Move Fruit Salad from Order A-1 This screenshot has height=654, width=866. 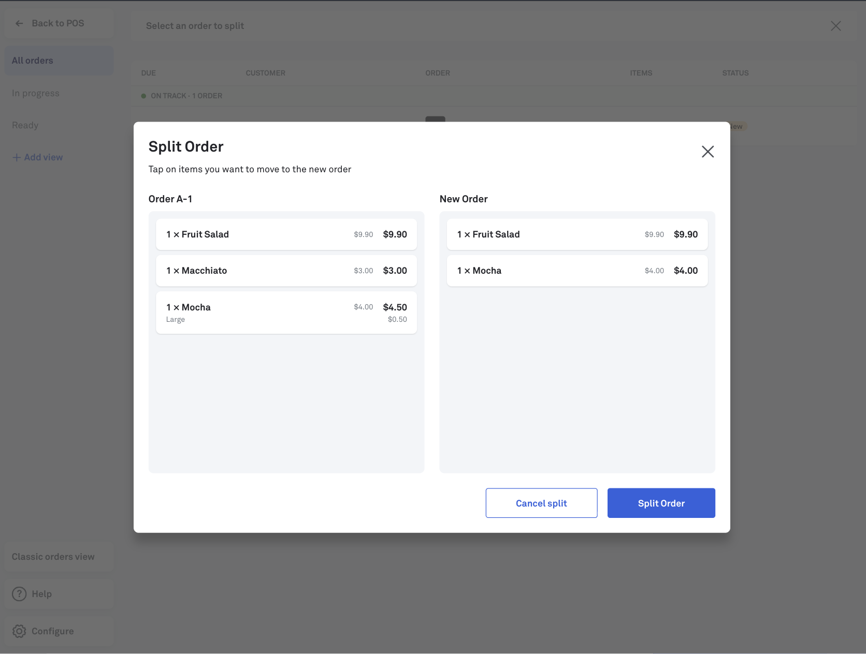click(286, 234)
